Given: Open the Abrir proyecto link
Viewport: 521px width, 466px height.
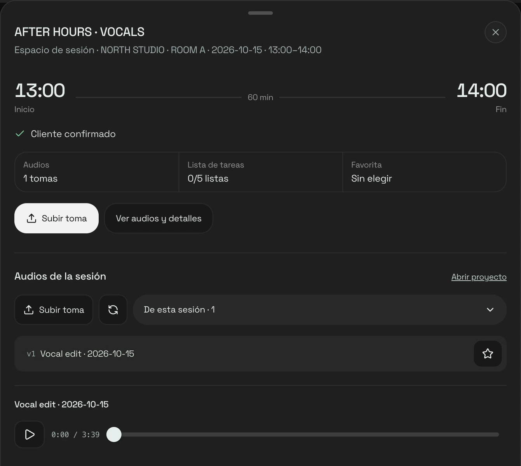Looking at the screenshot, I should (x=479, y=277).
